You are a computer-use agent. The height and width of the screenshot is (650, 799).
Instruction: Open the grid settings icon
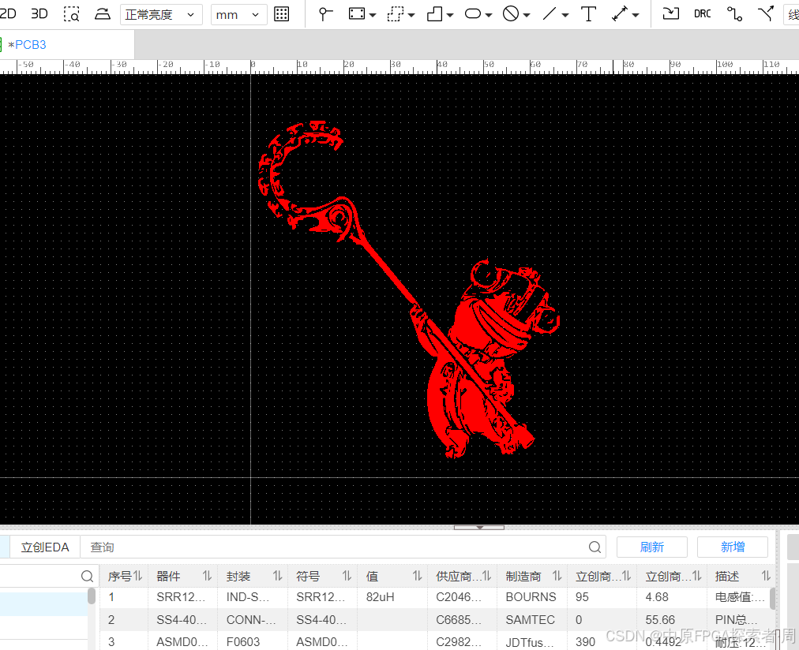[x=281, y=14]
